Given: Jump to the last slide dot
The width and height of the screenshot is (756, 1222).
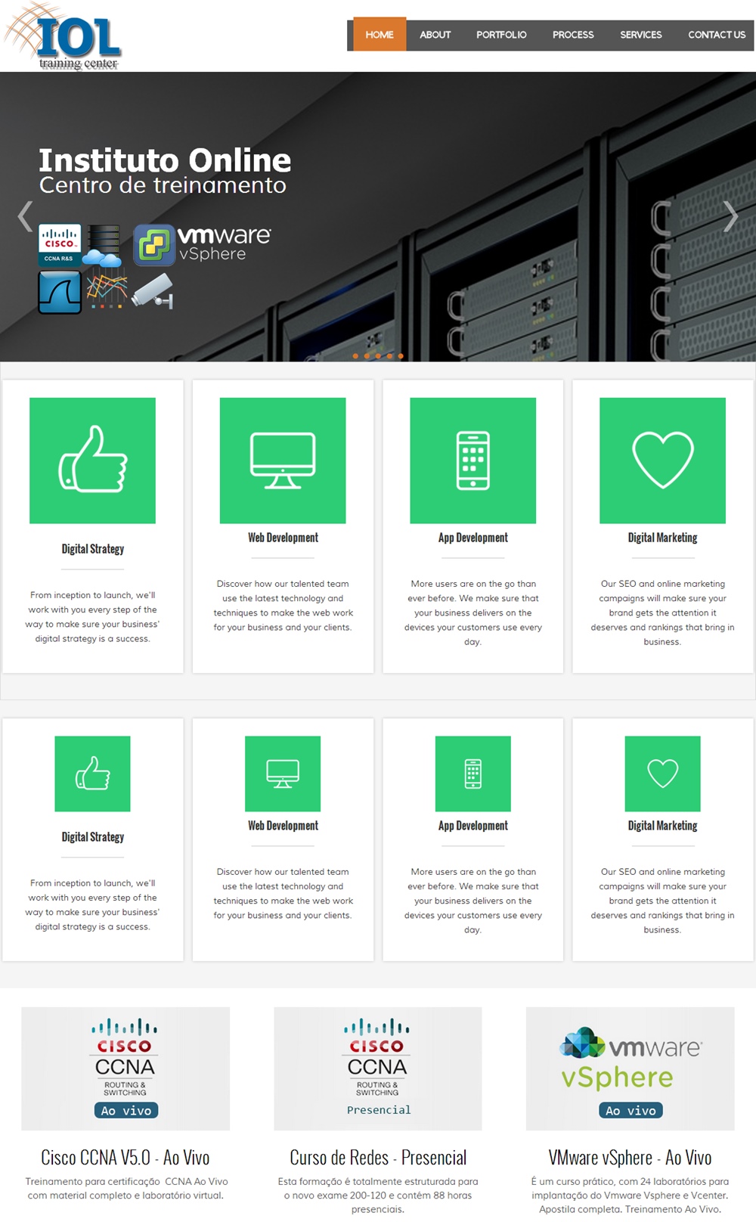Looking at the screenshot, I should [401, 355].
